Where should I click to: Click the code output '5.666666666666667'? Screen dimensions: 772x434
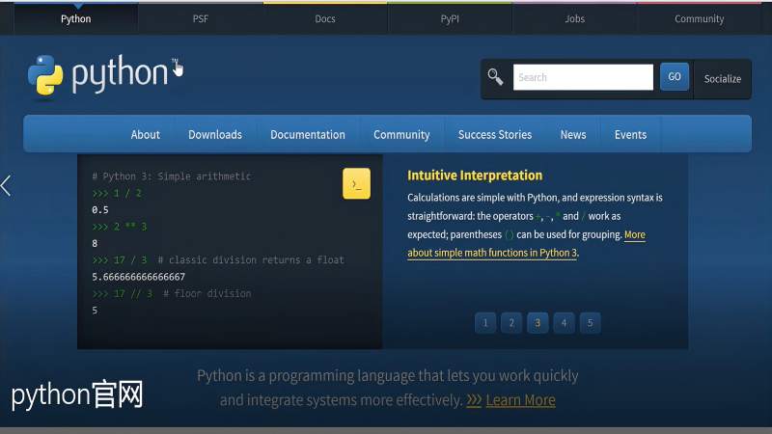click(x=138, y=277)
